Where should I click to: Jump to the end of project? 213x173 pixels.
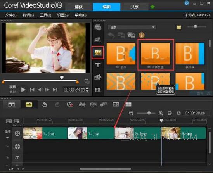click(x=55, y=90)
